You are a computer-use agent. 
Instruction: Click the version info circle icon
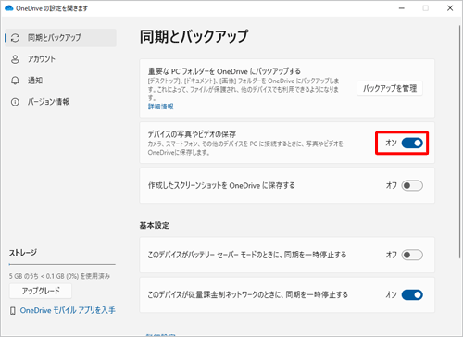pyautogui.click(x=15, y=102)
